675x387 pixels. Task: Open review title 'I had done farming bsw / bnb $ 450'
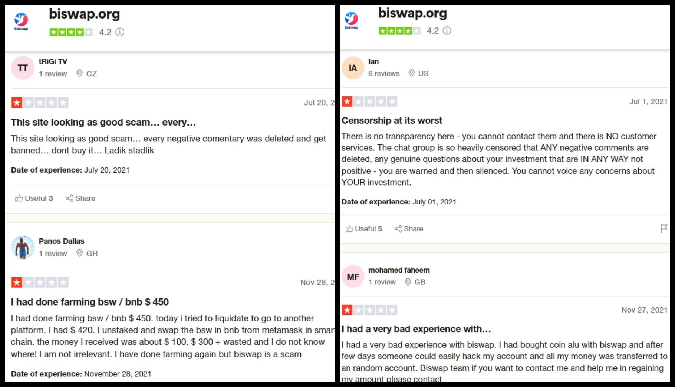click(x=90, y=302)
